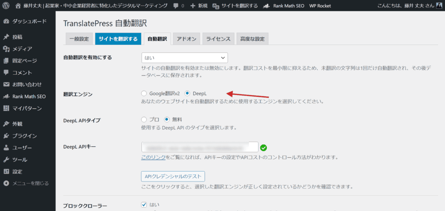Image resolution: width=445 pixels, height=211 pixels.
Task: Open the blue サイトを翻訳する tab
Action: click(118, 39)
